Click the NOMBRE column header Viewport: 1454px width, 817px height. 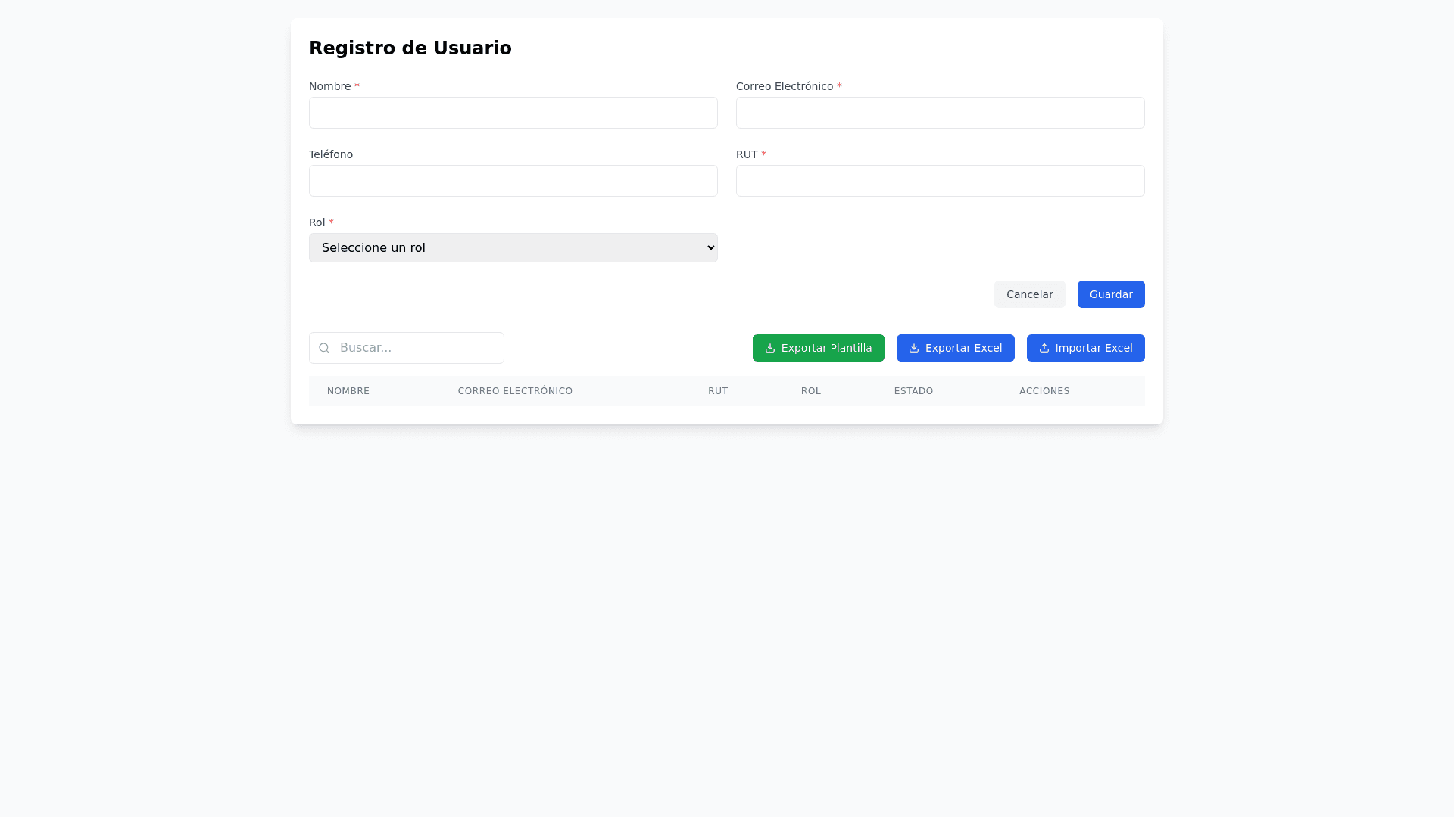point(348,391)
